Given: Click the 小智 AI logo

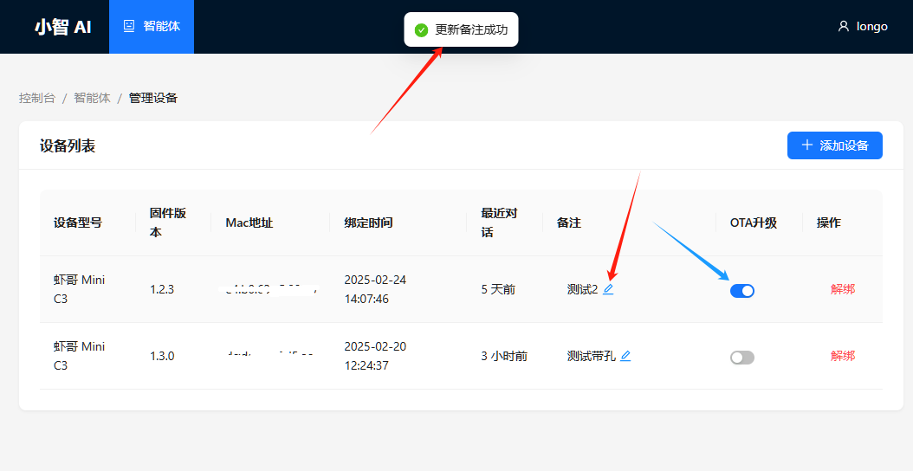Looking at the screenshot, I should click(62, 27).
